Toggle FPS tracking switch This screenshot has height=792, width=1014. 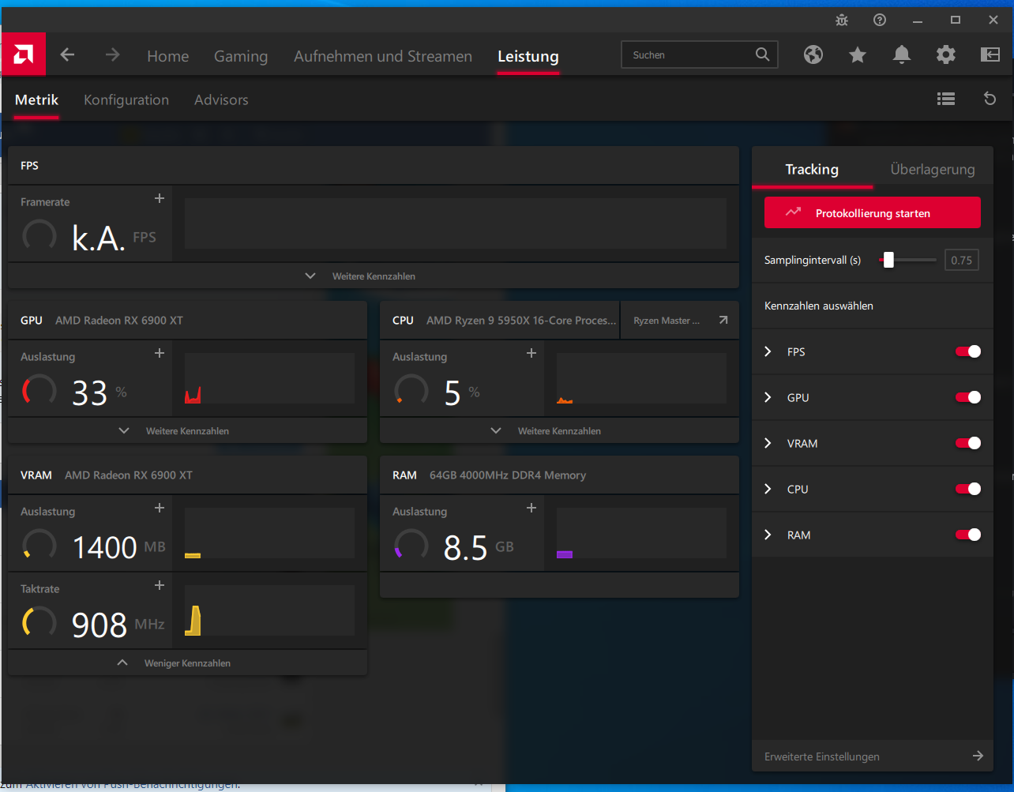pyautogui.click(x=968, y=351)
